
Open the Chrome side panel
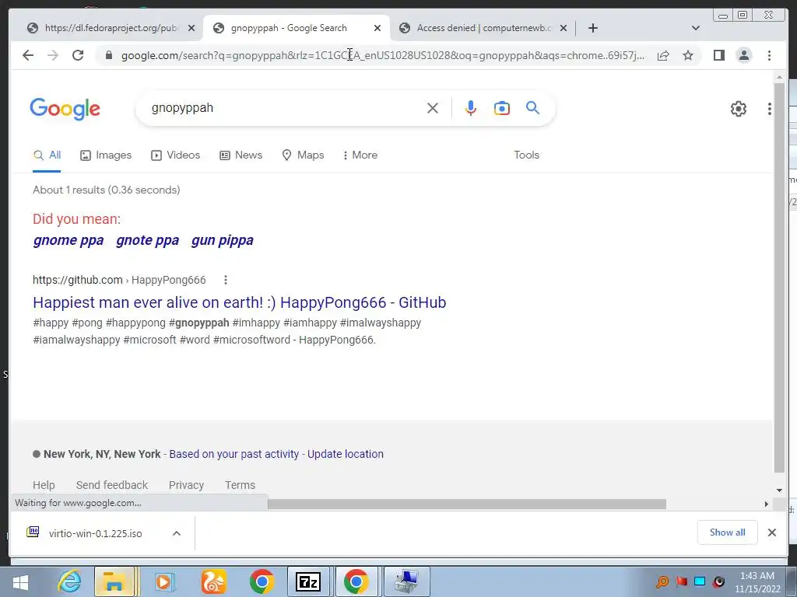pyautogui.click(x=718, y=55)
